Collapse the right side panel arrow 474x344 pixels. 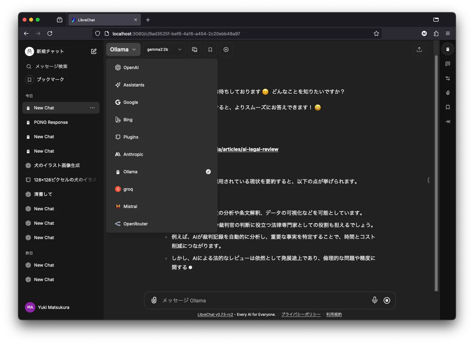point(448,122)
